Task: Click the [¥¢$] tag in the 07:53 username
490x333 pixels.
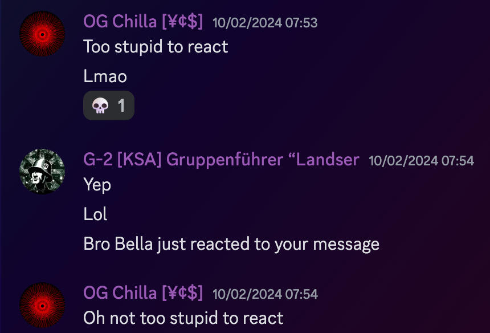Action: click(x=182, y=22)
